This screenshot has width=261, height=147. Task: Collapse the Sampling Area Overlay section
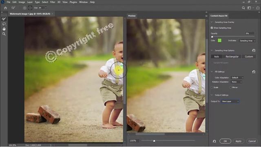coord(212,22)
